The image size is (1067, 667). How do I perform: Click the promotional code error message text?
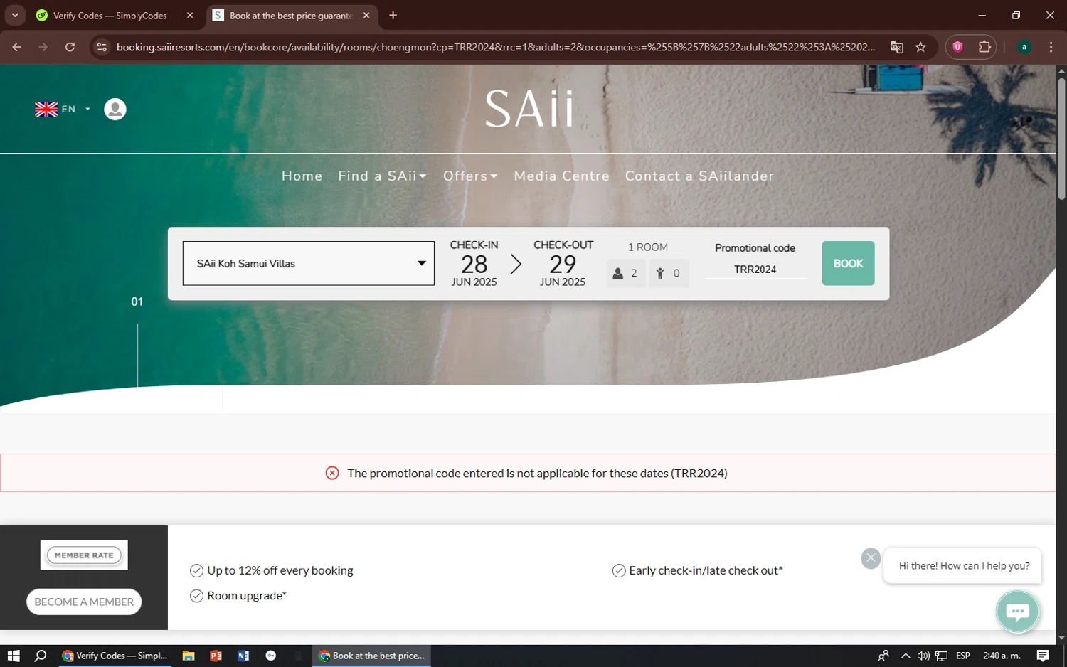coord(537,473)
